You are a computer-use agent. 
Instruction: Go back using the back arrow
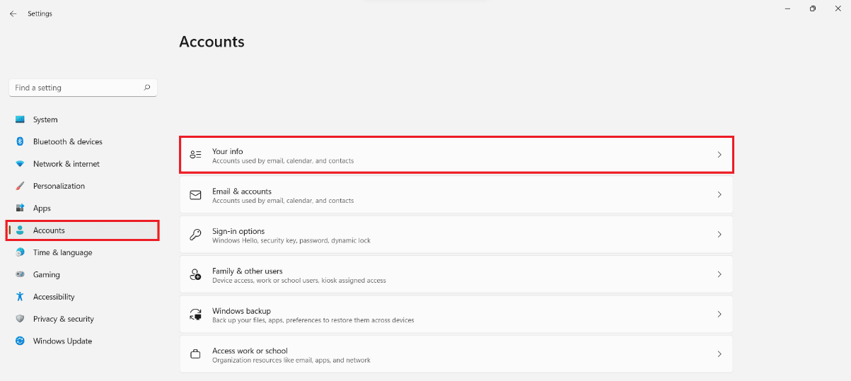click(13, 13)
